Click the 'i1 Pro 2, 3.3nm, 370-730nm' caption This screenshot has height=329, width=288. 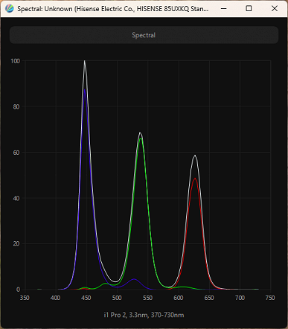point(144,315)
